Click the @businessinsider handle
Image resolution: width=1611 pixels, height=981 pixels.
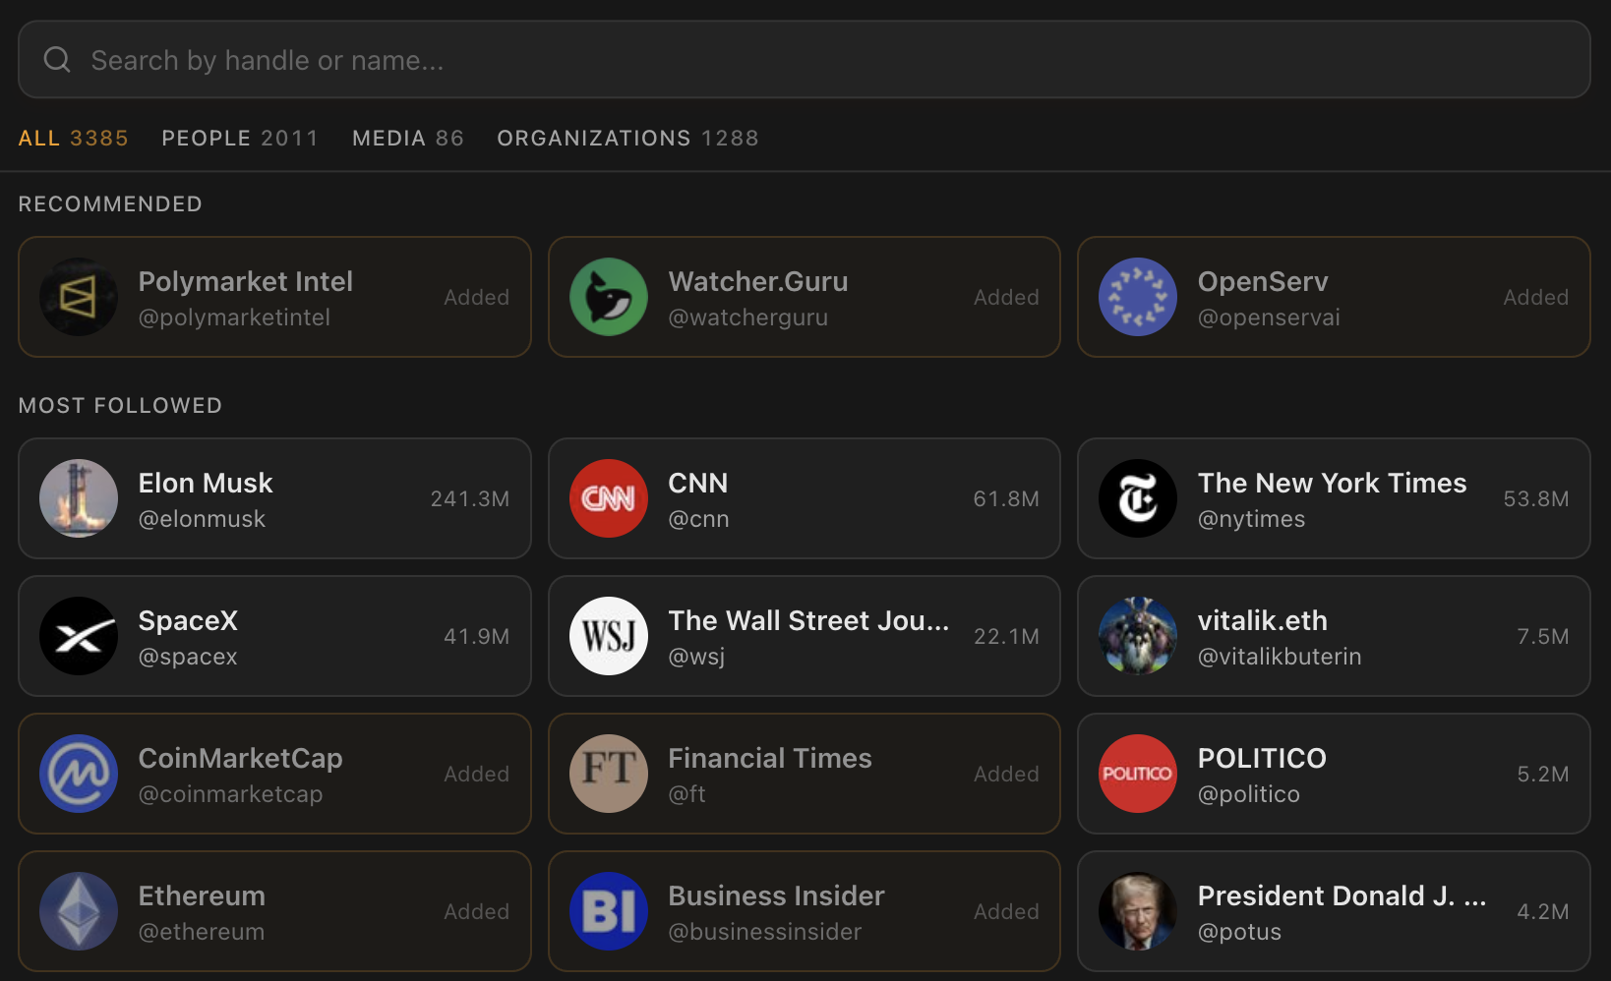(764, 932)
